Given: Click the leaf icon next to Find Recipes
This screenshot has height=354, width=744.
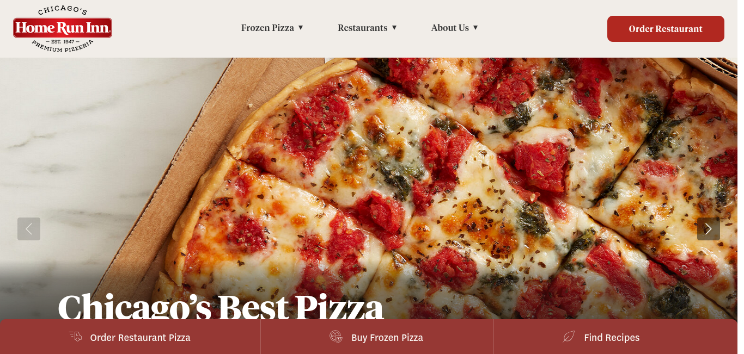Looking at the screenshot, I should click(x=569, y=337).
